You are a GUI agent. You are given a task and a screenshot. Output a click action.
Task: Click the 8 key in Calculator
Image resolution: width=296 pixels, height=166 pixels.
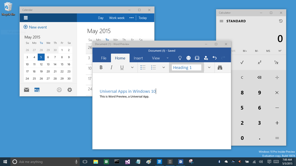coord(242,93)
